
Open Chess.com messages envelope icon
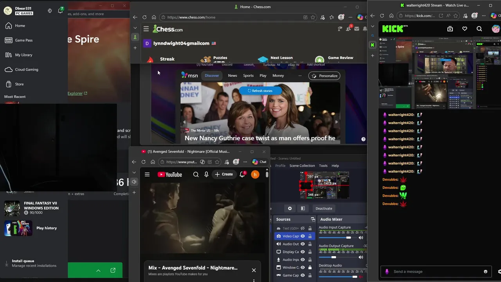(357, 29)
